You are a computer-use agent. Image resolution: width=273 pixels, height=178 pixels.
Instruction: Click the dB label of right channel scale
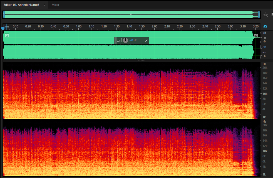pyautogui.click(x=264, y=47)
